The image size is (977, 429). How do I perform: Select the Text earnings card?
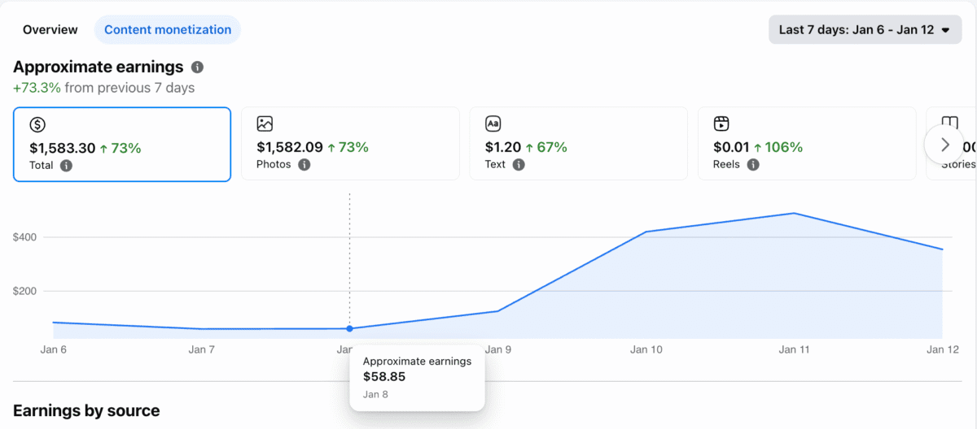(578, 144)
